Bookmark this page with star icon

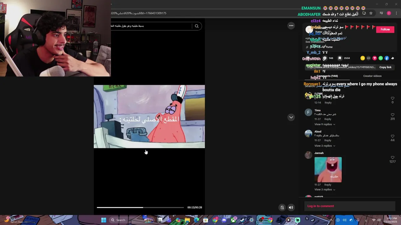[371, 13]
